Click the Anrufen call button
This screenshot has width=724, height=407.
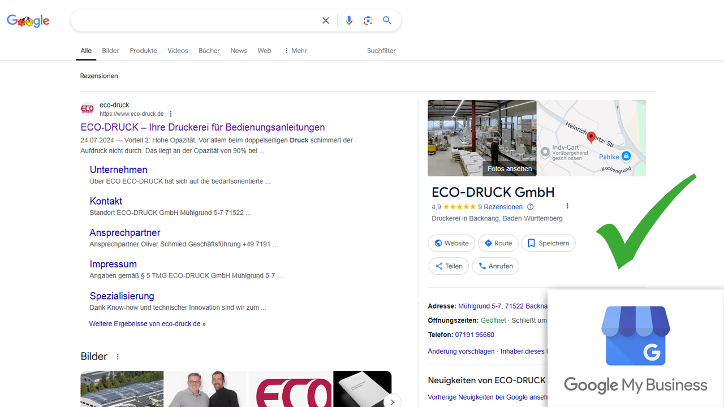pos(495,266)
